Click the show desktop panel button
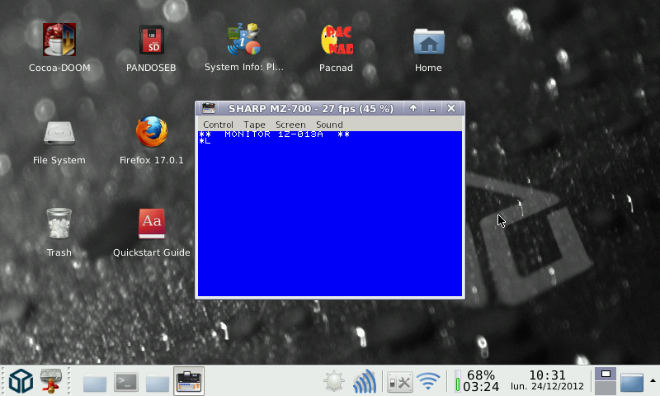Viewport: 660px width, 396px height. [x=632, y=382]
